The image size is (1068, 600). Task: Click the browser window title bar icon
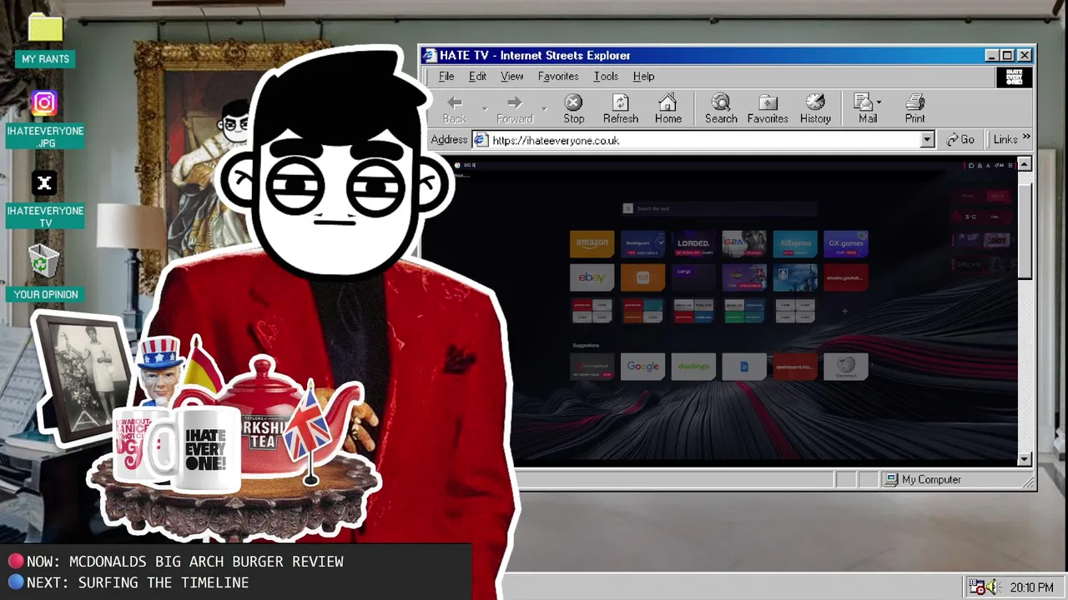430,56
